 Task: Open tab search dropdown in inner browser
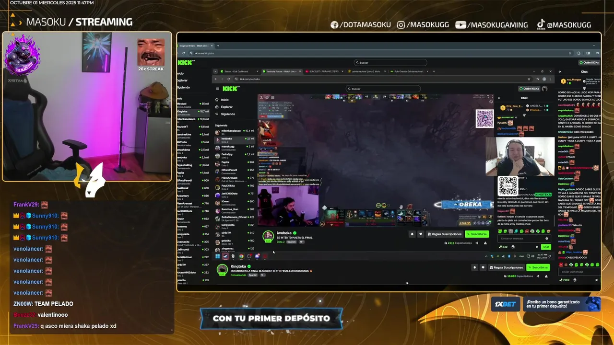click(215, 71)
